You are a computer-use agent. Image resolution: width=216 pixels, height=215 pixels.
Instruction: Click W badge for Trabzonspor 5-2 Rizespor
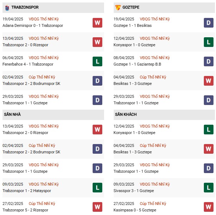point(97,207)
